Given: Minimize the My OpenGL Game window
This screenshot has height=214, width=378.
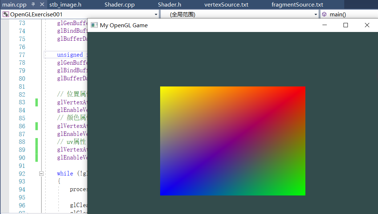Looking at the screenshot, I should (325, 25).
